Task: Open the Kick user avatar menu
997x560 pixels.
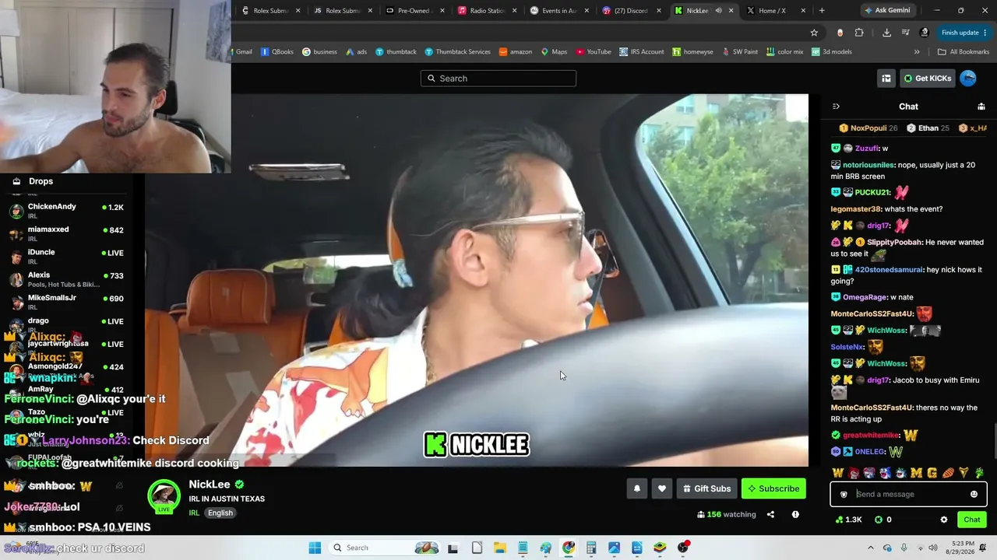Action: [968, 78]
